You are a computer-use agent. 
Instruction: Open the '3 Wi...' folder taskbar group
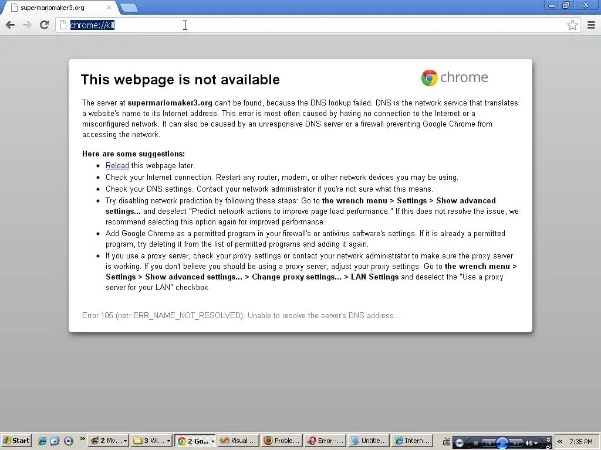coord(151,441)
